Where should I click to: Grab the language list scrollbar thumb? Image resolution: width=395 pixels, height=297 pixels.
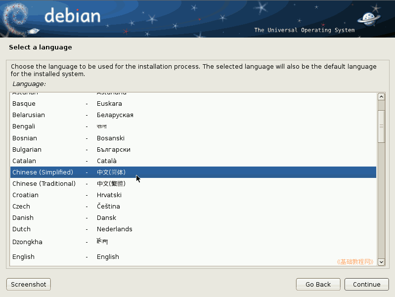(x=381, y=127)
